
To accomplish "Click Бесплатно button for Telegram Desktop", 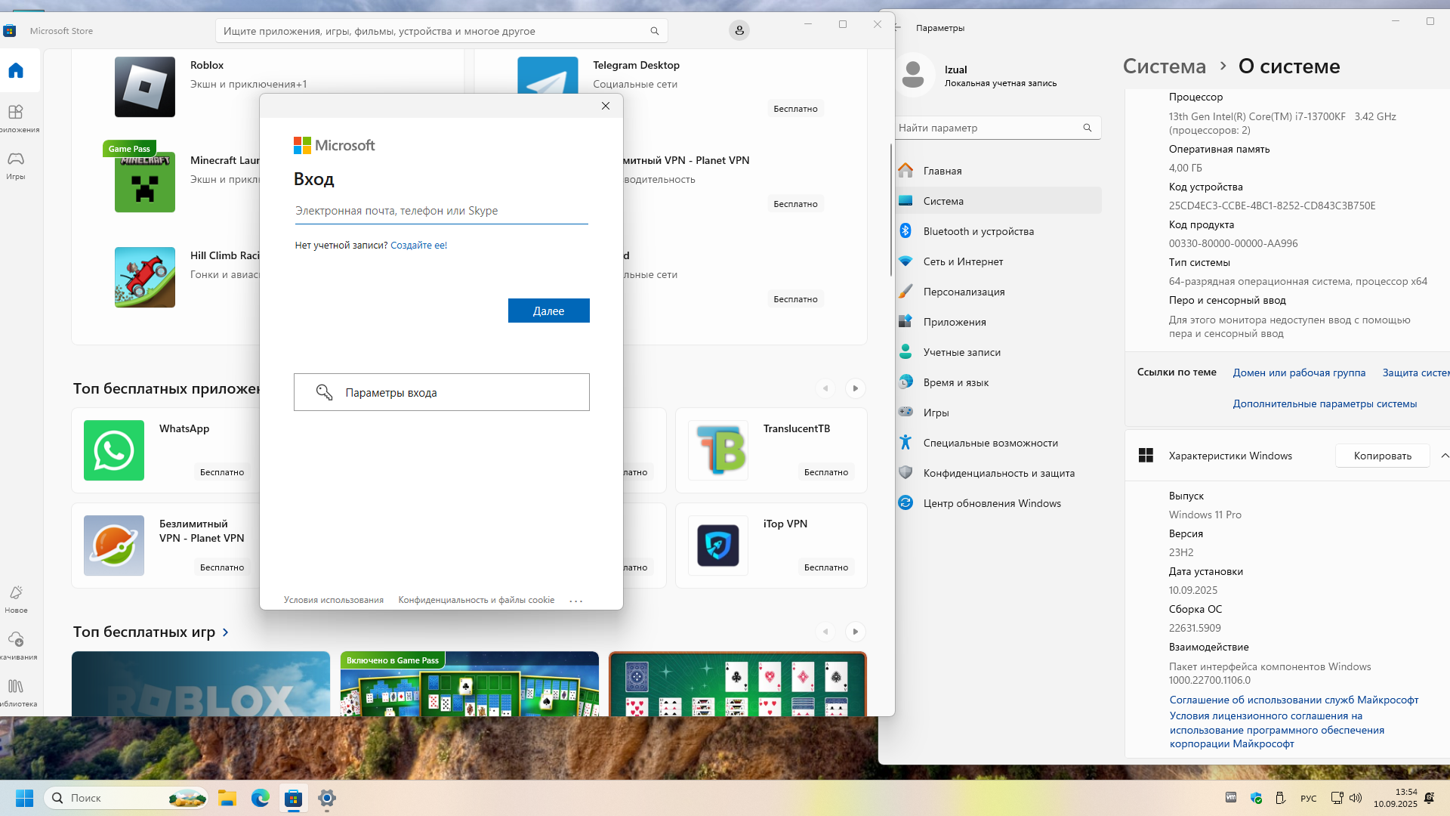I will pos(795,109).
